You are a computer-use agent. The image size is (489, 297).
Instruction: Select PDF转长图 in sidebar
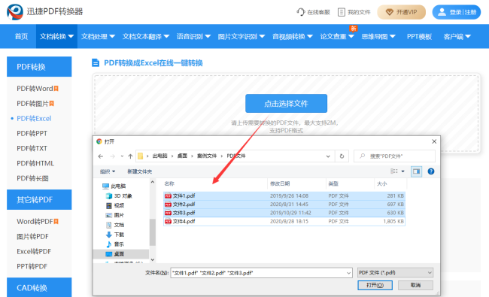[x=32, y=178]
